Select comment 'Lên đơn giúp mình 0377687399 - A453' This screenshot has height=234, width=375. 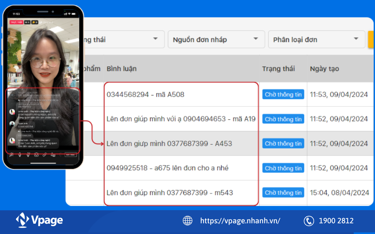click(x=169, y=144)
